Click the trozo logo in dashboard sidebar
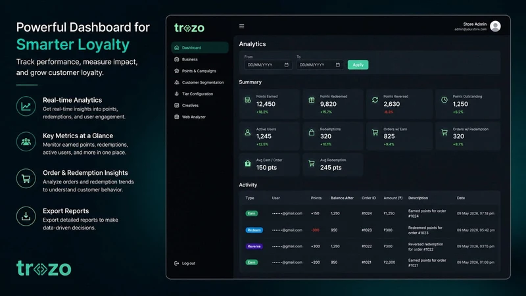This screenshot has width=526, height=296. point(189,28)
